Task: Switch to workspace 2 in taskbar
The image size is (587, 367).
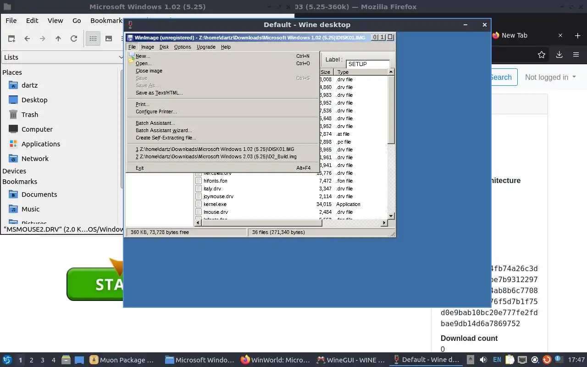Action: [32, 360]
